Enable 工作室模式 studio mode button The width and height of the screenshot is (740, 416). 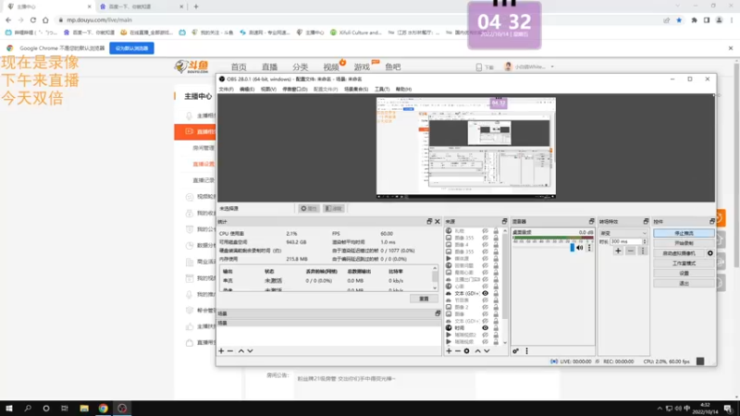[684, 263]
